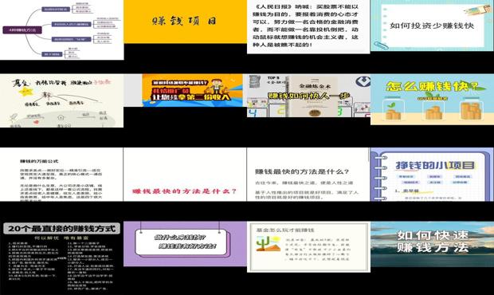Click the 如何快速赚钱方法 landscape thumbnail
Image resolution: width=494 pixels, height=295 pixels.
(x=432, y=244)
